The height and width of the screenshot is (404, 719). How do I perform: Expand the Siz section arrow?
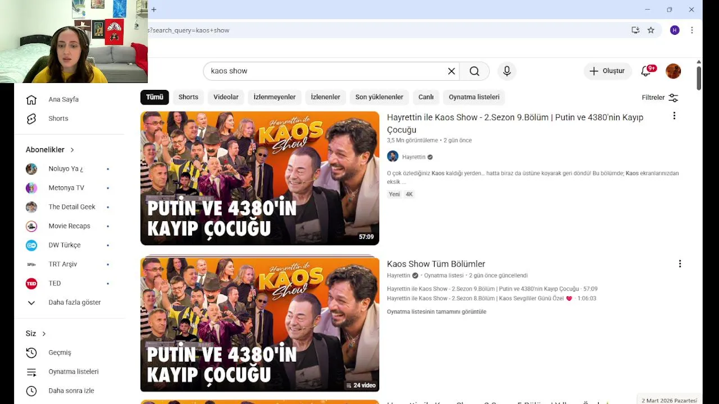[x=44, y=334]
